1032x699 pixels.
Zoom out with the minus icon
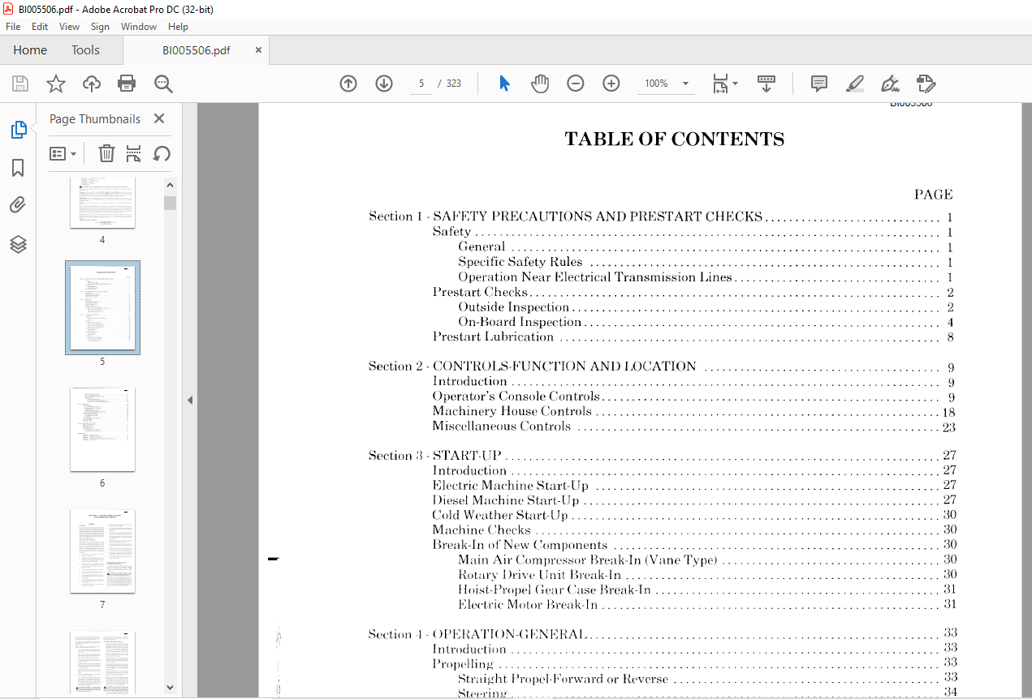pyautogui.click(x=576, y=84)
